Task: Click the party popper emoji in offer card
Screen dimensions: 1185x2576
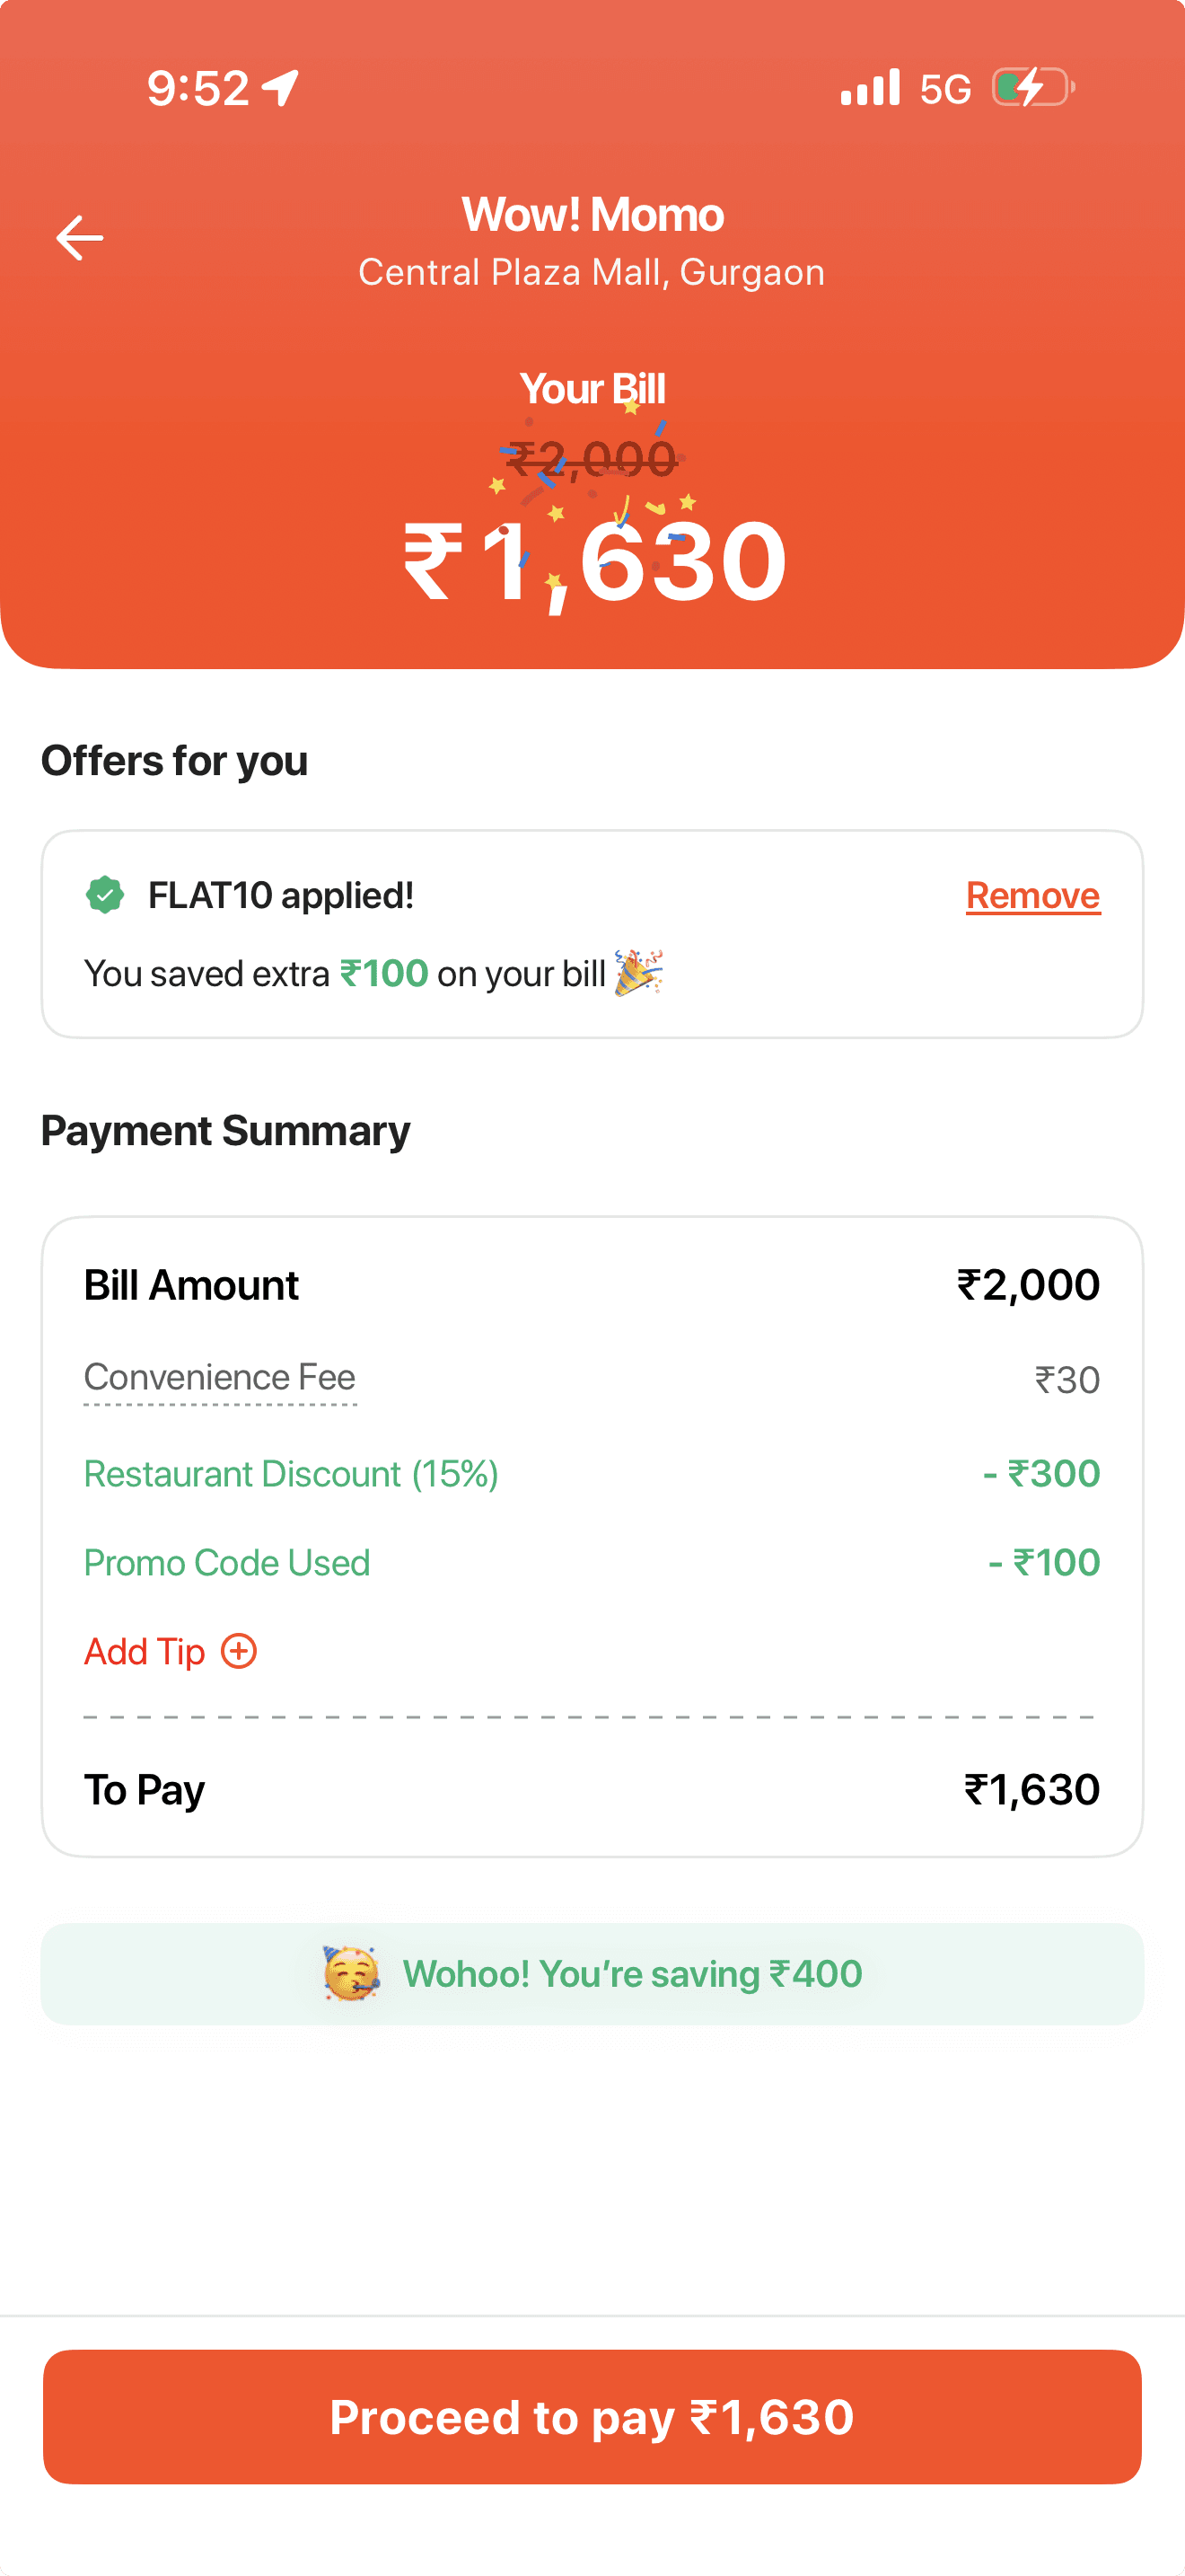Action: 638,972
